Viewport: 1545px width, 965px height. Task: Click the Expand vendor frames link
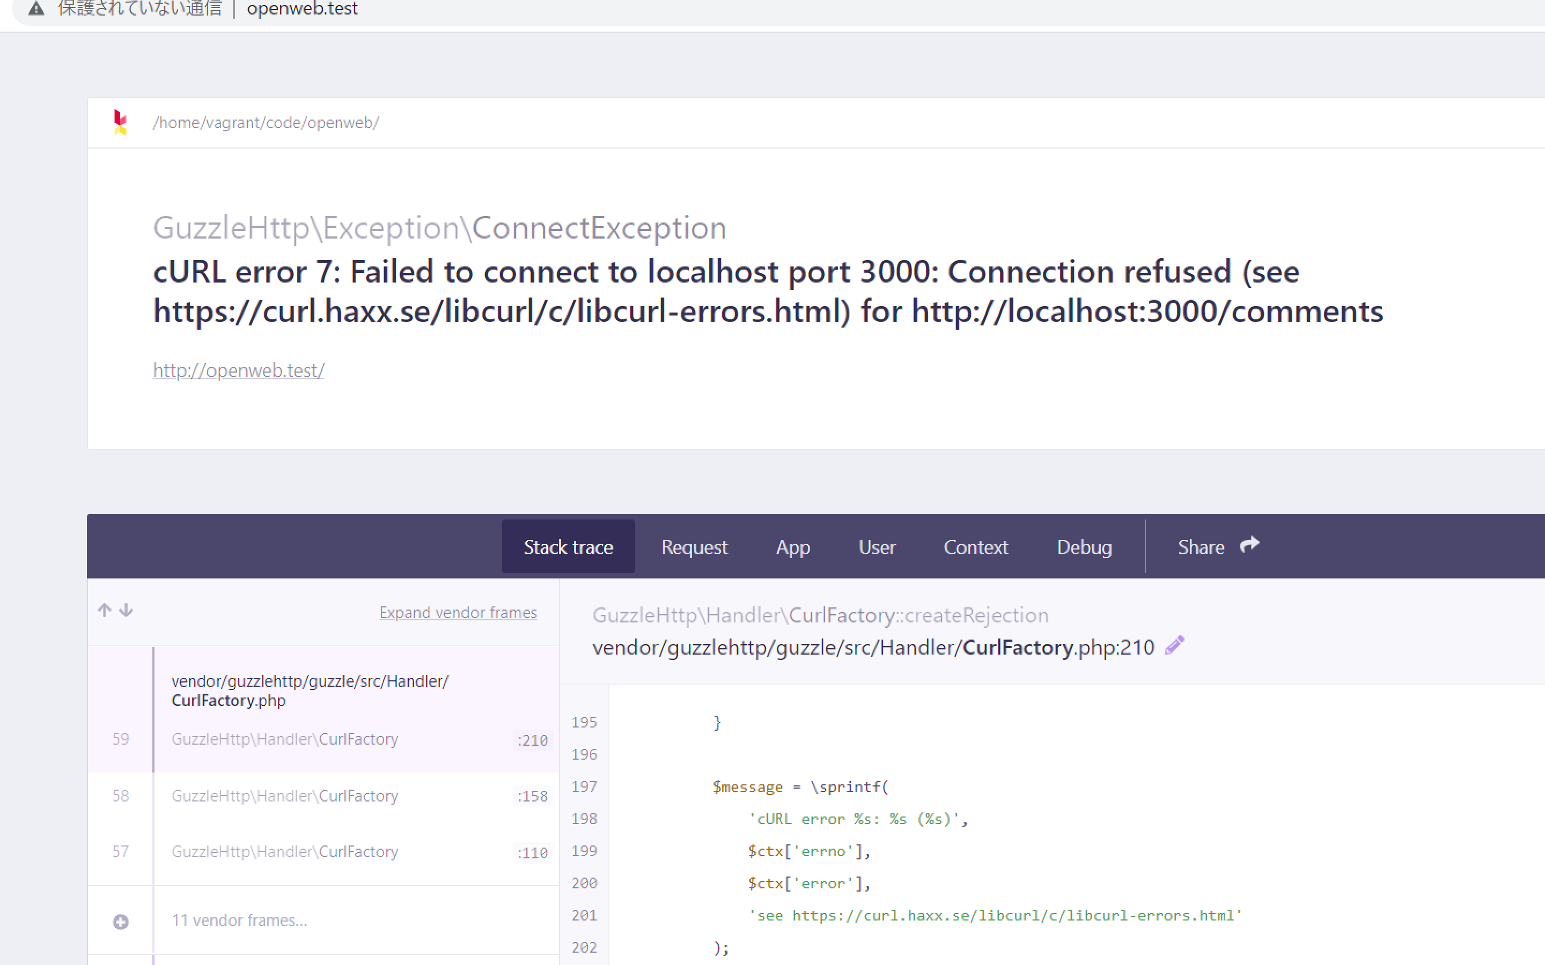pos(458,612)
